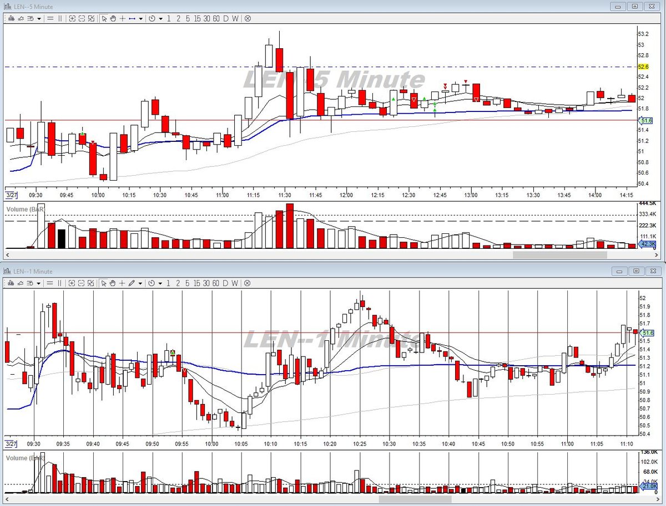The image size is (666, 506).
Task: Click the clock interval icon in 5 Minute toolbar
Action: (152, 18)
